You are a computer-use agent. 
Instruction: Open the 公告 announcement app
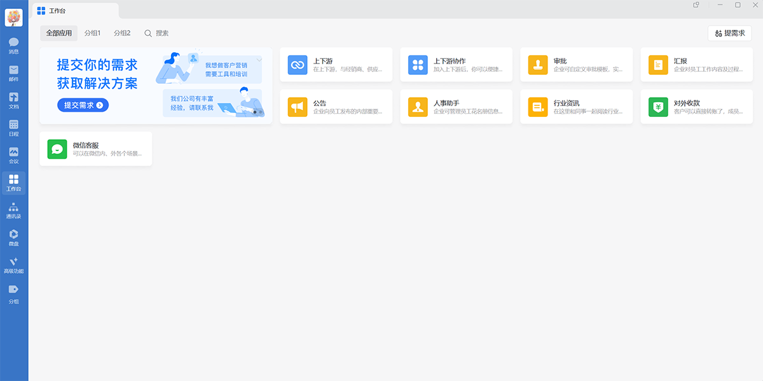click(336, 107)
